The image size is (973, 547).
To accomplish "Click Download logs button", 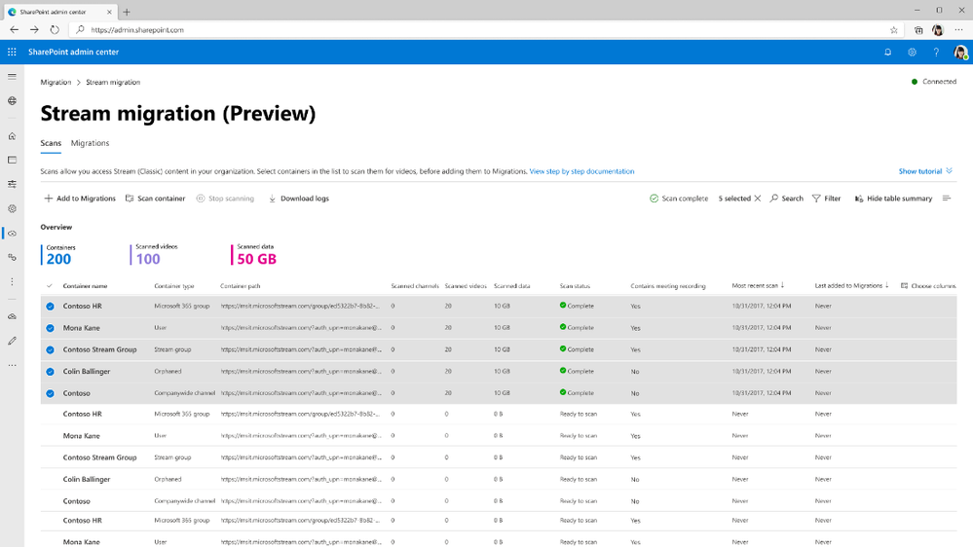I will [x=298, y=199].
